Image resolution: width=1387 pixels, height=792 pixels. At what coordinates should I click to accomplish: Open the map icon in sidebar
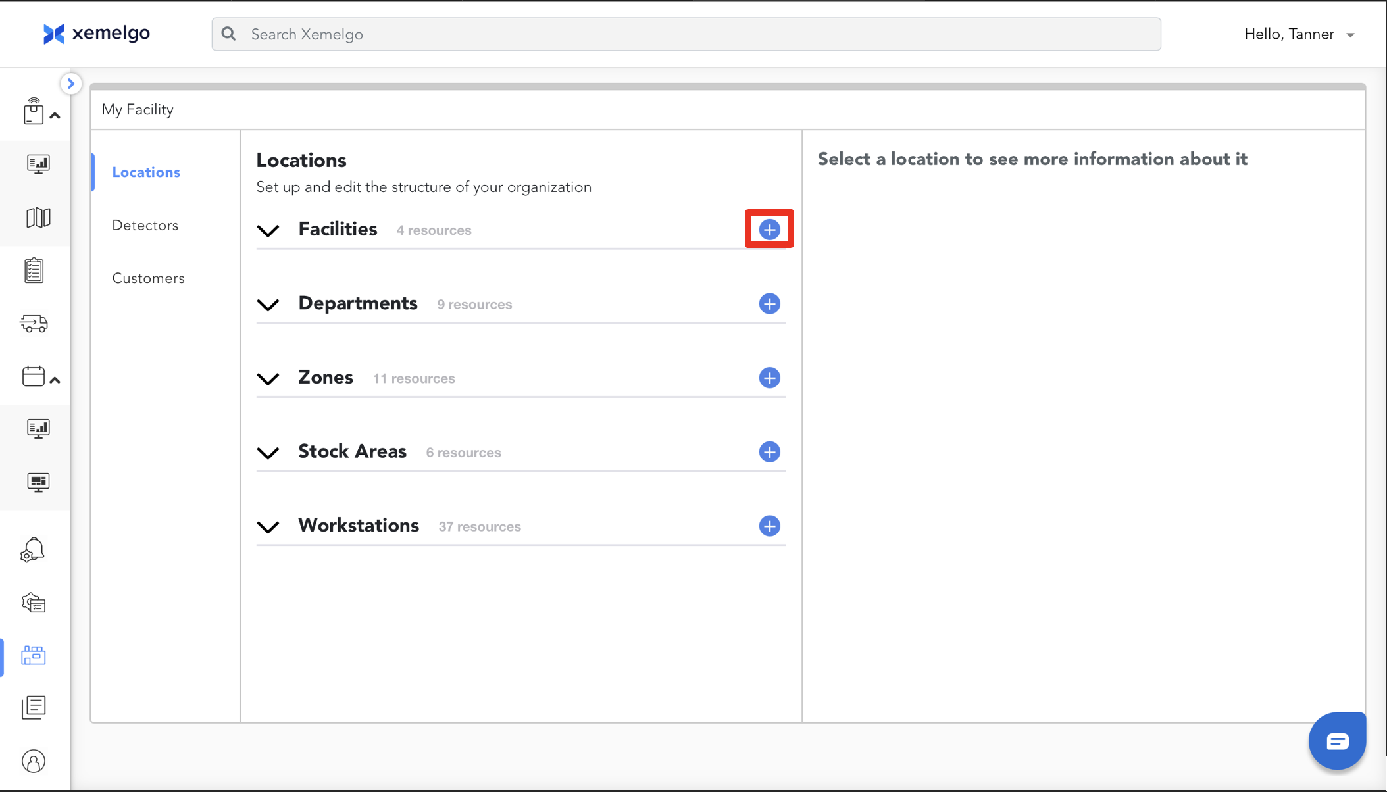pyautogui.click(x=38, y=218)
